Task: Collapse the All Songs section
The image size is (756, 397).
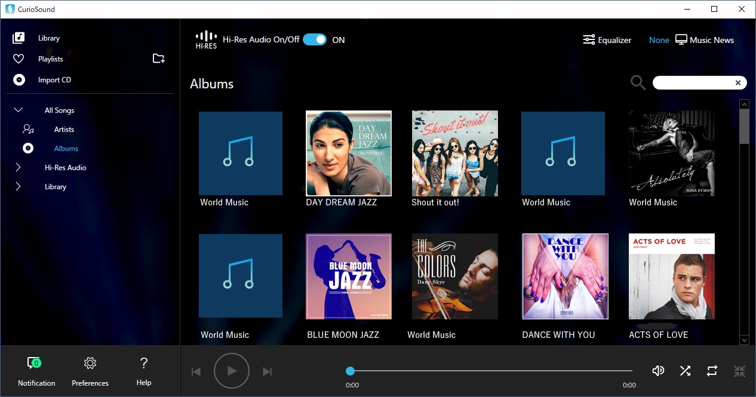Action: click(x=17, y=110)
